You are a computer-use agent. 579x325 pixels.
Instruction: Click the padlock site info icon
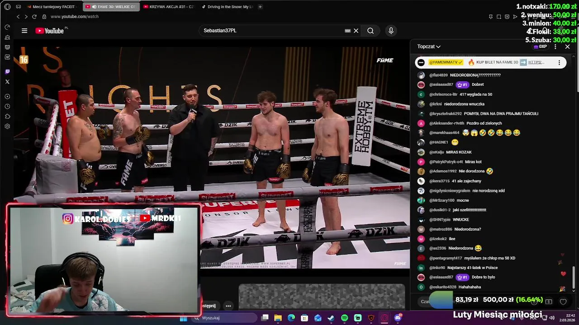[44, 17]
